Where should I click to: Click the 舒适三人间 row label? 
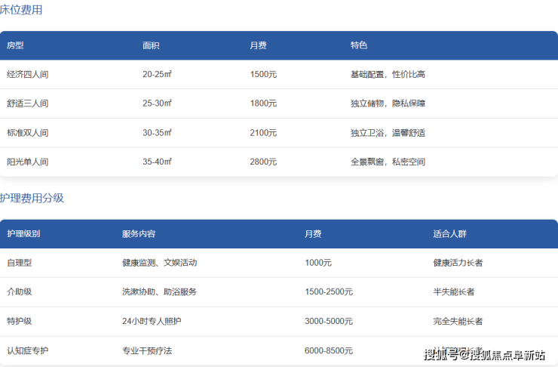[x=28, y=103]
